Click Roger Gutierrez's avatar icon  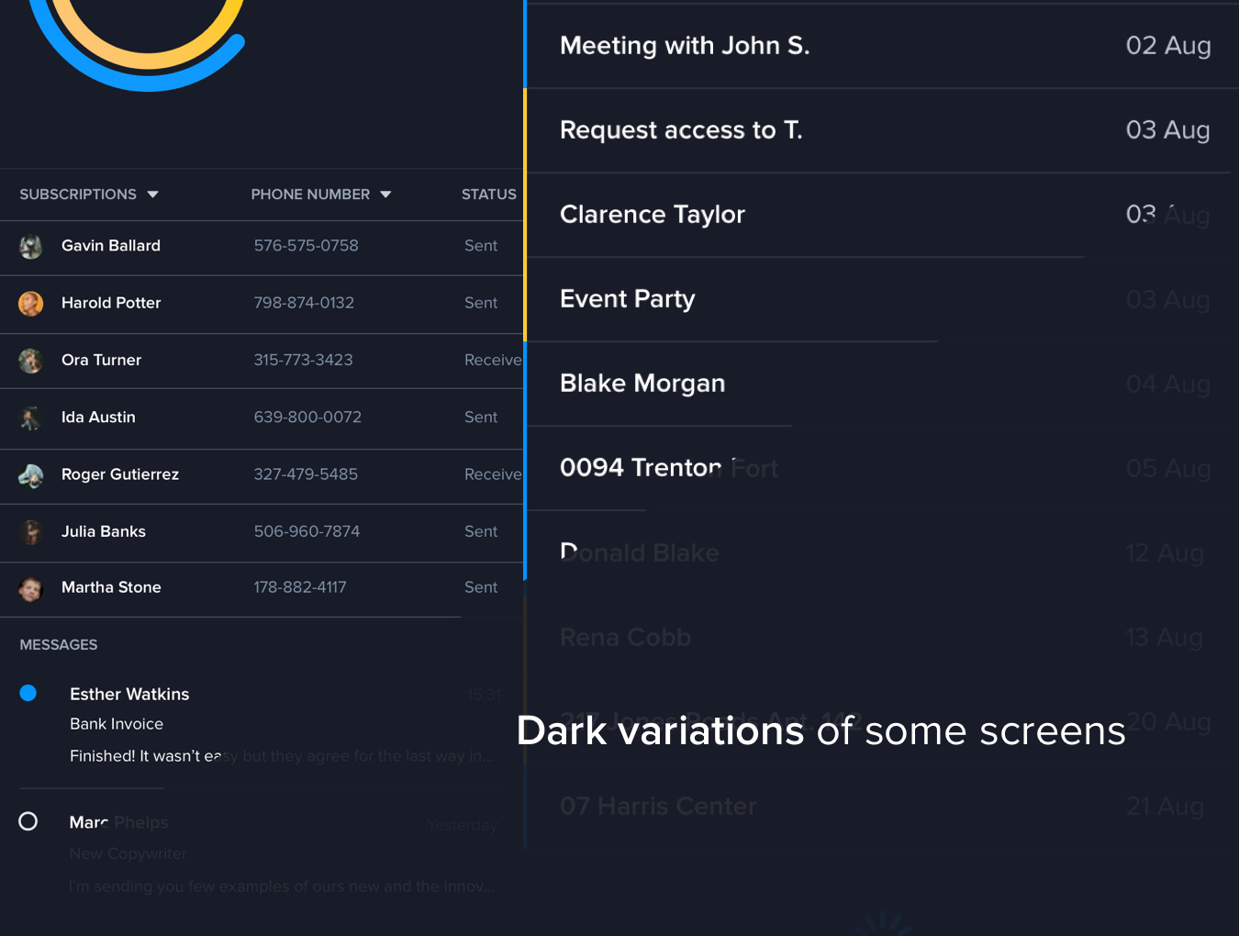point(31,475)
